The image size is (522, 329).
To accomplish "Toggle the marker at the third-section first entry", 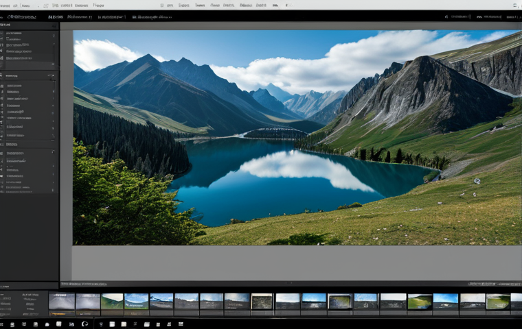I will 53,152.
